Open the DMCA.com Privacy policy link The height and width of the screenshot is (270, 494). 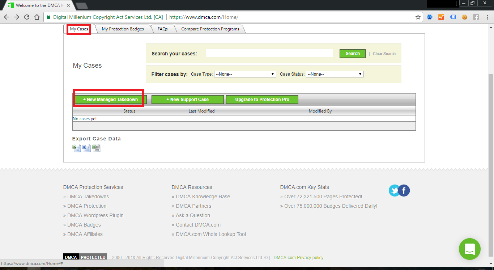[298, 257]
